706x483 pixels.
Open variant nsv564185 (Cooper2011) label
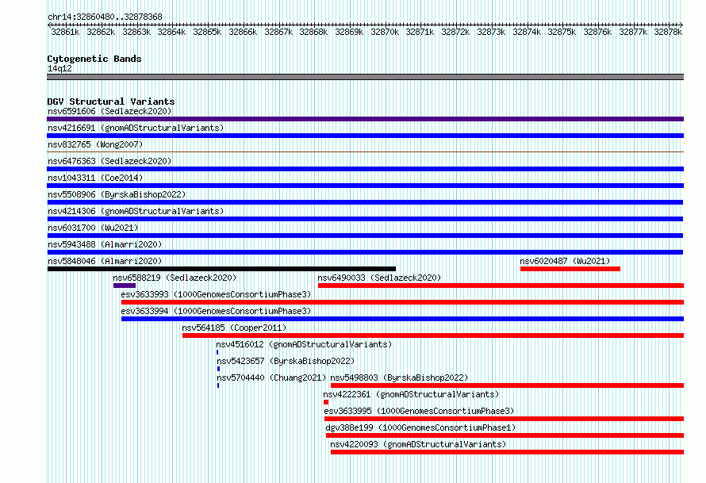click(234, 328)
